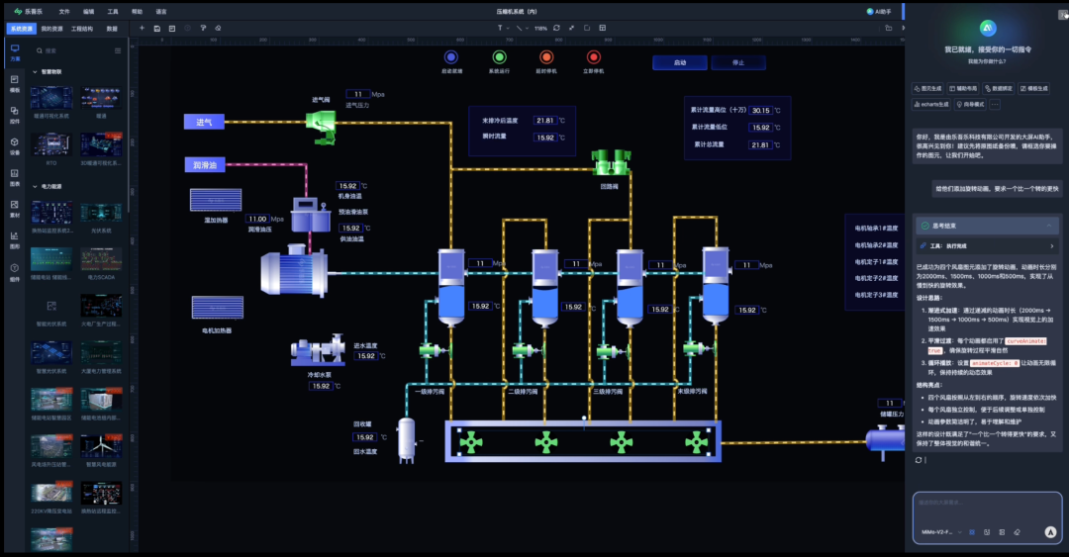
Task: Click the 进气 blue label on canvas
Action: click(x=204, y=122)
